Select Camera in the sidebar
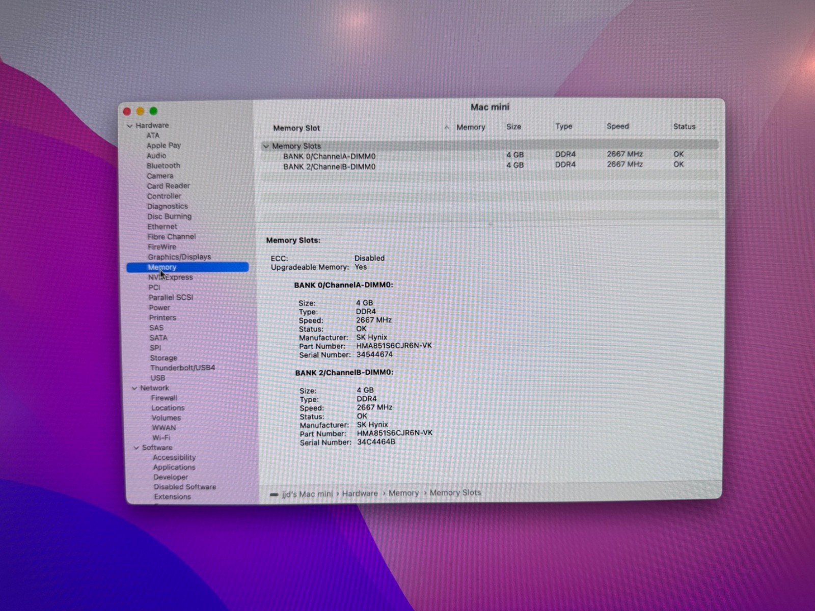Image resolution: width=815 pixels, height=611 pixels. pyautogui.click(x=160, y=176)
